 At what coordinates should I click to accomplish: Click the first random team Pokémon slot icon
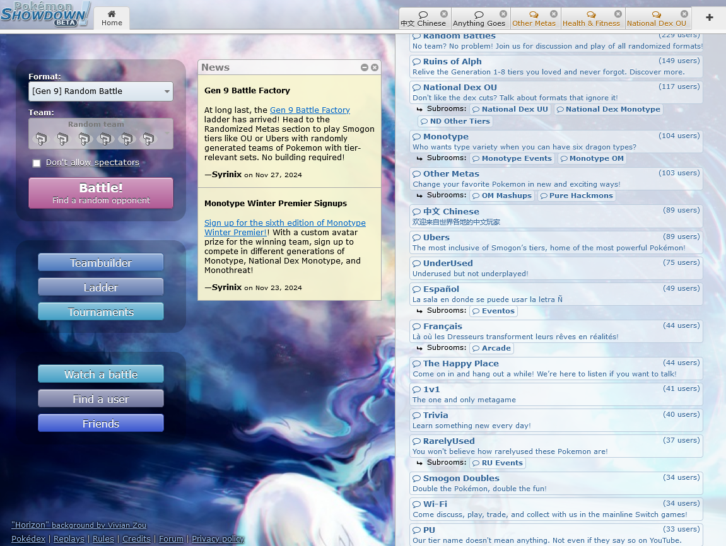click(x=41, y=139)
